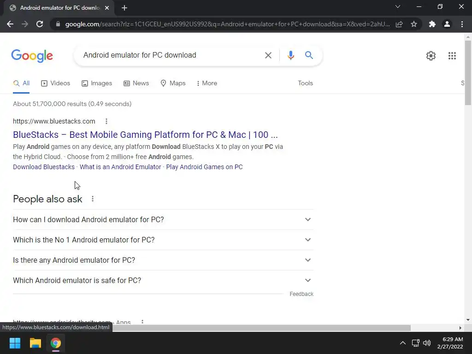Click the scroll-down arrow on vertical scrollbar
Image resolution: width=472 pixels, height=354 pixels.
pos(468,320)
